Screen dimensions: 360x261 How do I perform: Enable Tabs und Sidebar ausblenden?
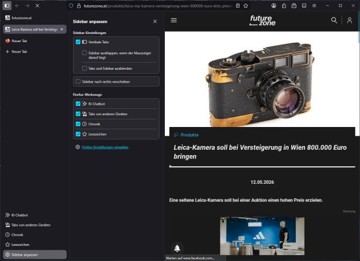85,68
